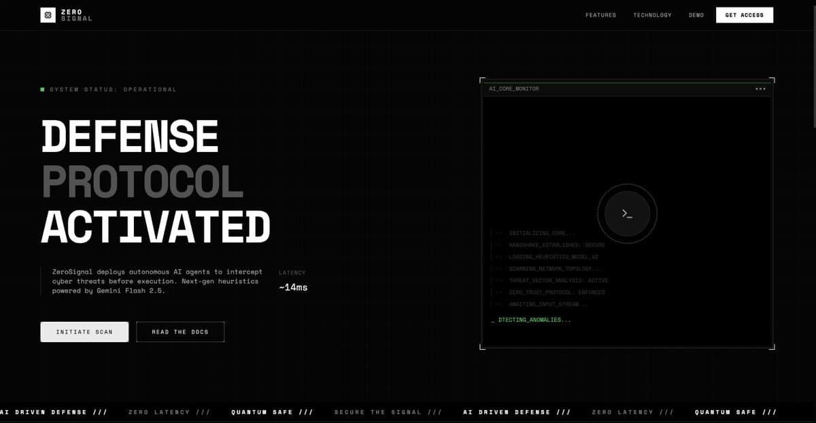Image resolution: width=816 pixels, height=423 pixels.
Task: Click the terminal prompt icon in the monitor
Action: pyautogui.click(x=627, y=214)
